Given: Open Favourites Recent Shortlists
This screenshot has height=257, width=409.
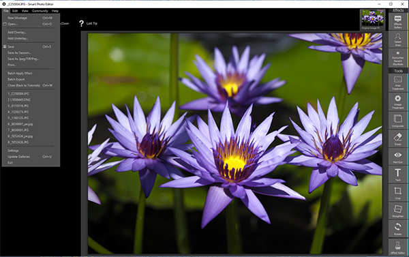Looking at the screenshot, I should 398,58.
